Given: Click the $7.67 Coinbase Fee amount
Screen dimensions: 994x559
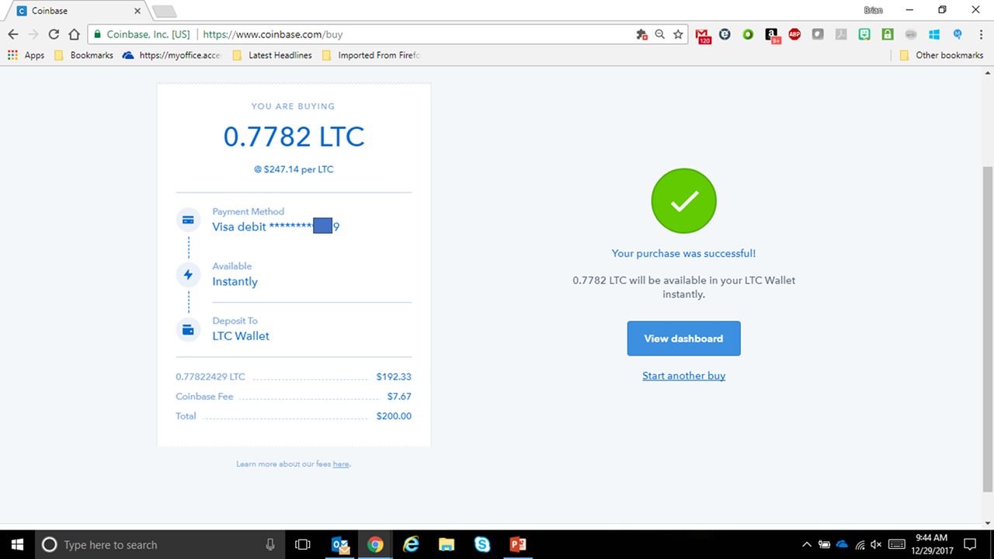Looking at the screenshot, I should tap(399, 396).
